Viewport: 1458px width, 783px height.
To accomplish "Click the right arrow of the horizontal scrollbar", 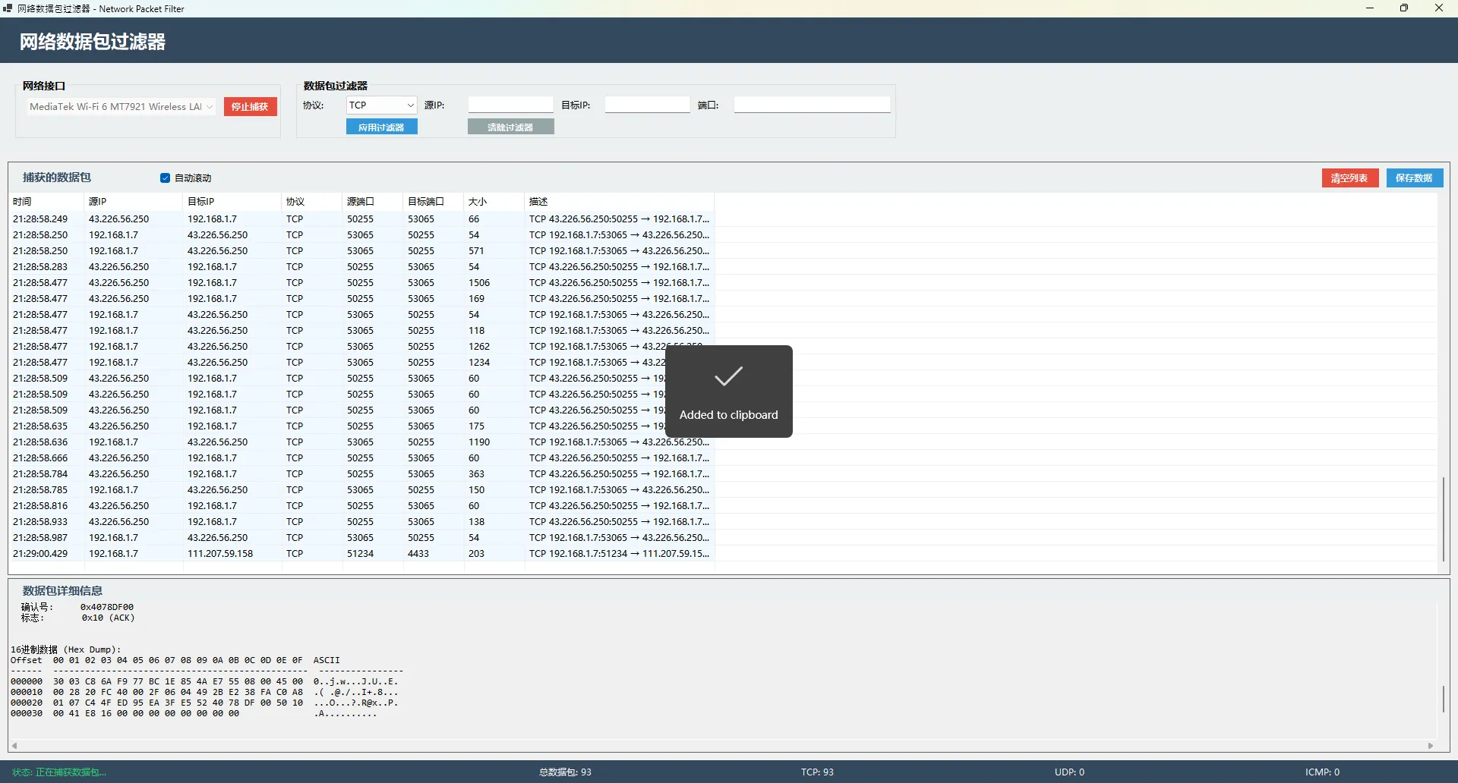I will [x=1431, y=746].
